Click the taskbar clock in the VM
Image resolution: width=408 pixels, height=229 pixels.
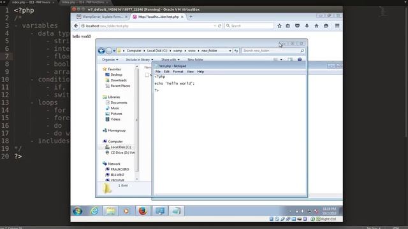pos(330,211)
